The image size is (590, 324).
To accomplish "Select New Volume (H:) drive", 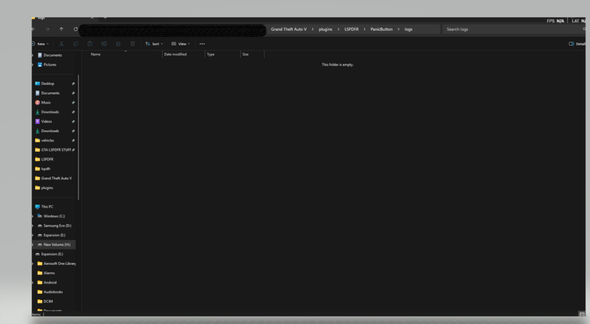I will (x=54, y=244).
